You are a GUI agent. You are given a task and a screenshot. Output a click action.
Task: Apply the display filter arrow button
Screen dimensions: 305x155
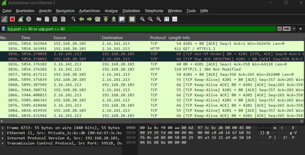(x=287, y=29)
